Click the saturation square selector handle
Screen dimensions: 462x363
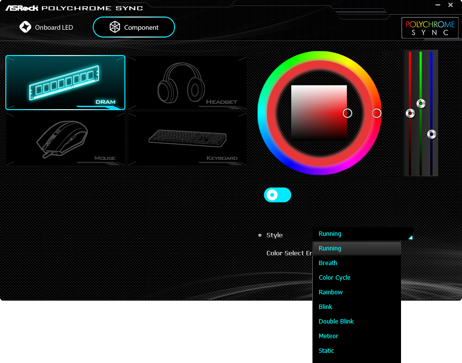347,113
